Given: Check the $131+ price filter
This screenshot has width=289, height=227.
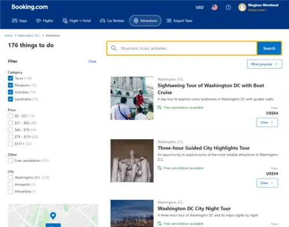Looking at the screenshot, I should [x=10, y=144].
